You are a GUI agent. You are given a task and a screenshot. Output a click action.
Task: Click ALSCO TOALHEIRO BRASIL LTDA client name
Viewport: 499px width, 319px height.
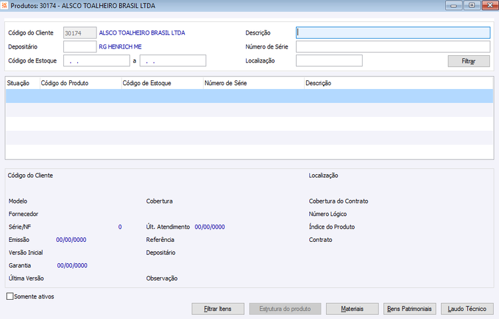142,33
